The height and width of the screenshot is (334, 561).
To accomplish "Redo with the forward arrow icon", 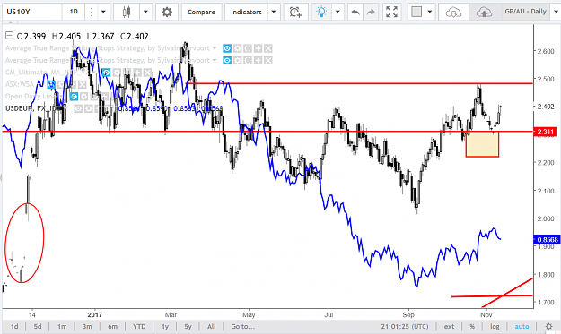I will [371, 13].
